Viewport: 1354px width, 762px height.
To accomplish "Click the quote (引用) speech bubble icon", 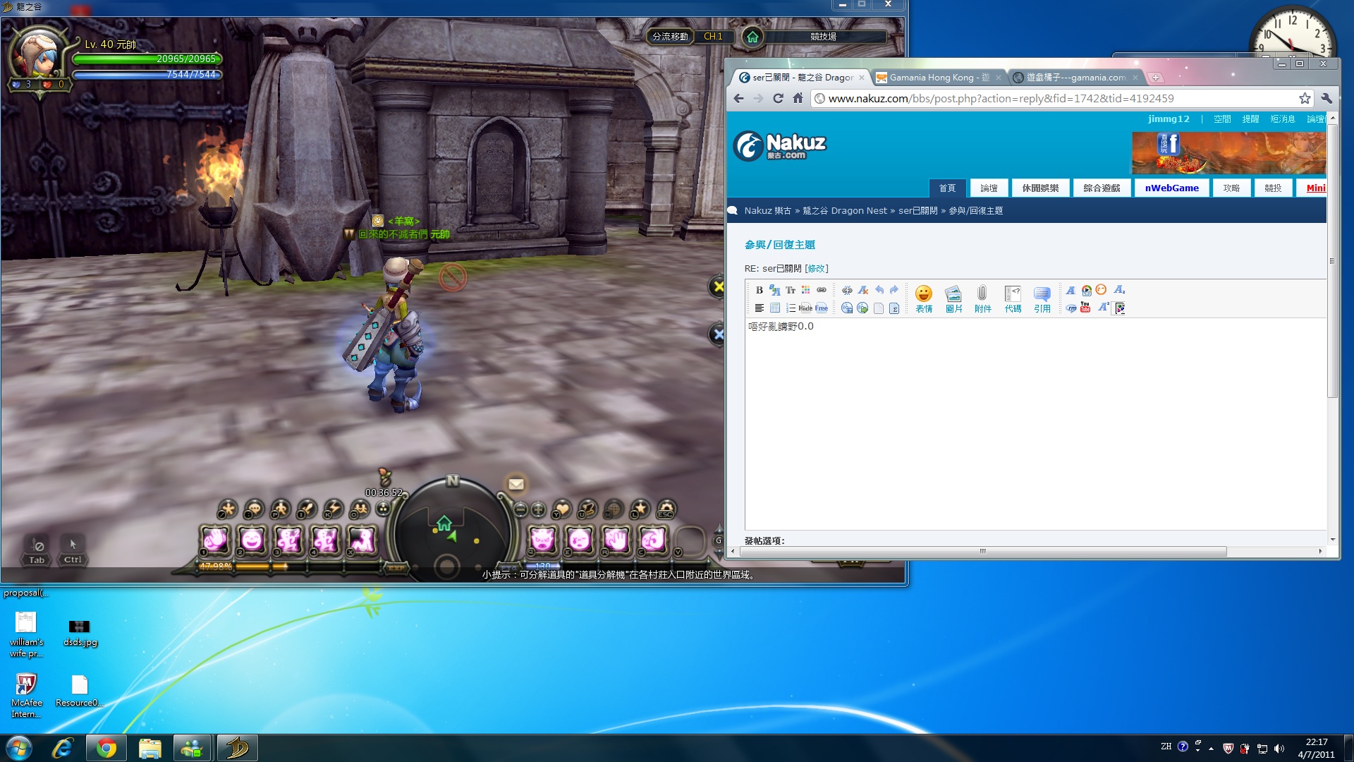I will pos(1042,298).
